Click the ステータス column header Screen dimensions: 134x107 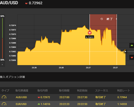pyautogui.click(x=102, y=91)
